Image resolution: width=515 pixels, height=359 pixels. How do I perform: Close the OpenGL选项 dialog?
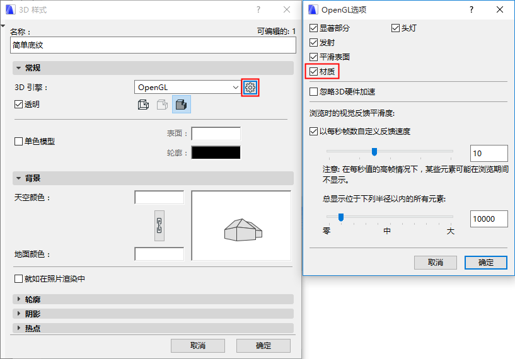click(x=500, y=10)
